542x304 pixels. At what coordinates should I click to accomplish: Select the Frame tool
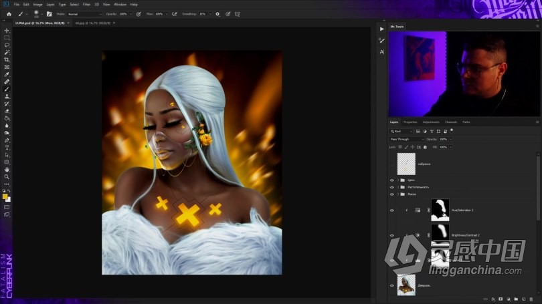tap(7, 67)
